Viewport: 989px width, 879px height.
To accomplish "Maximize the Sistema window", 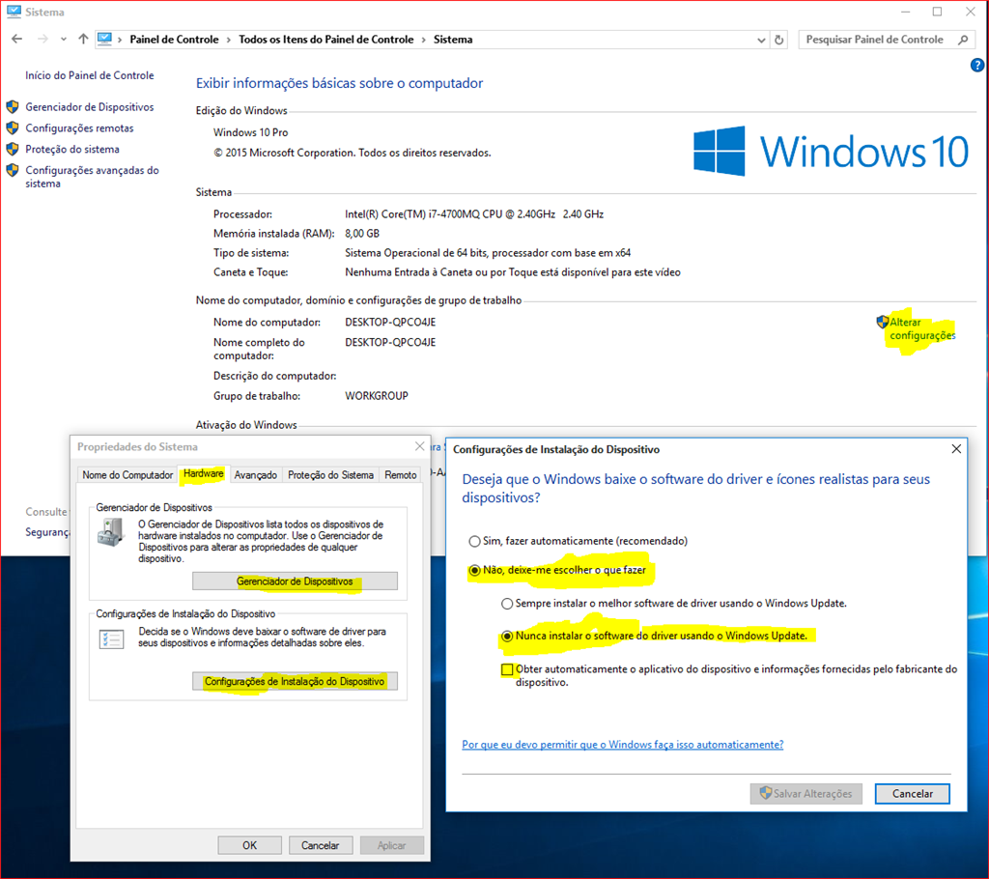I will 937,12.
